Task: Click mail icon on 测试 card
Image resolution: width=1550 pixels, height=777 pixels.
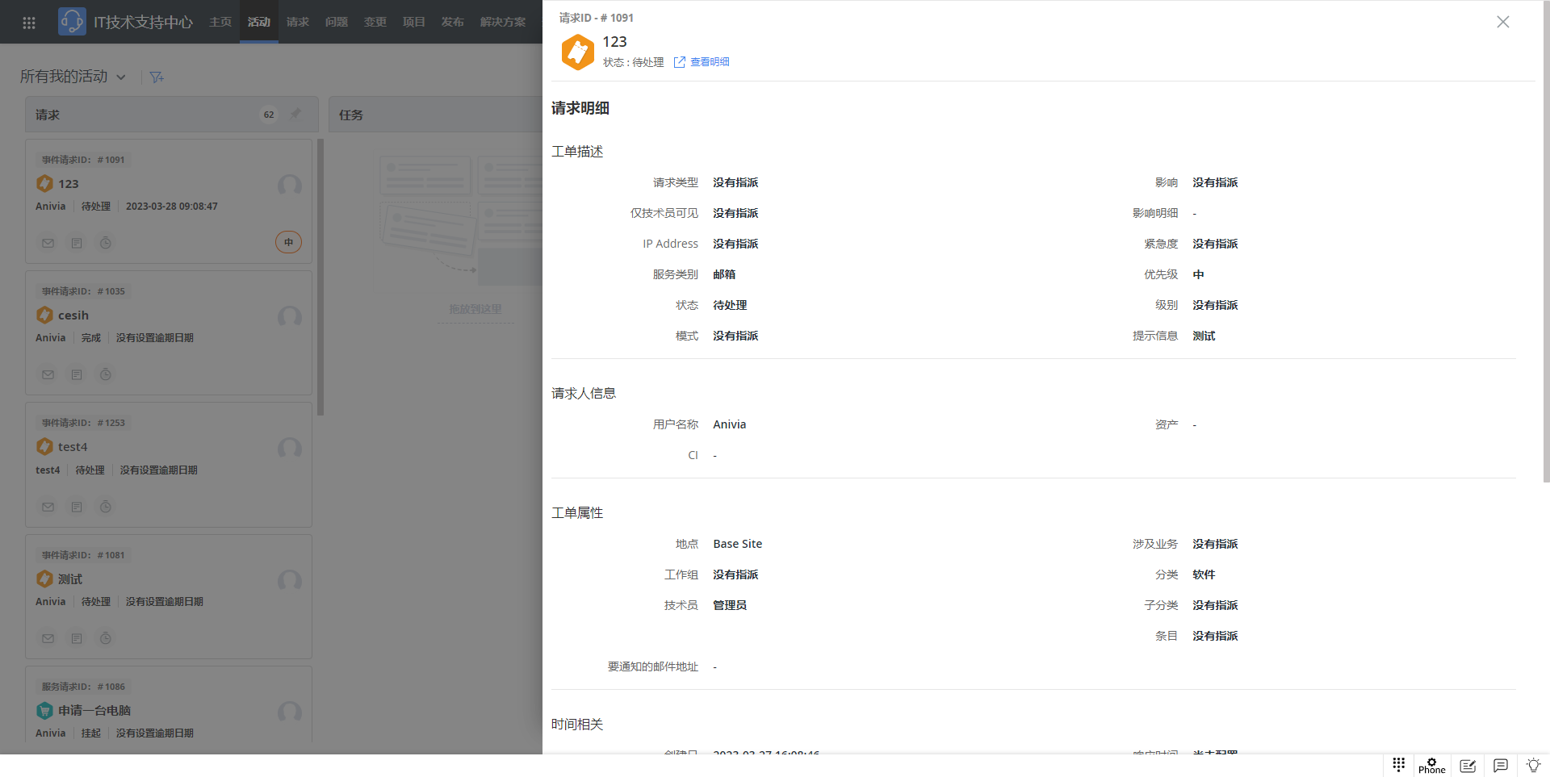Action: point(48,638)
